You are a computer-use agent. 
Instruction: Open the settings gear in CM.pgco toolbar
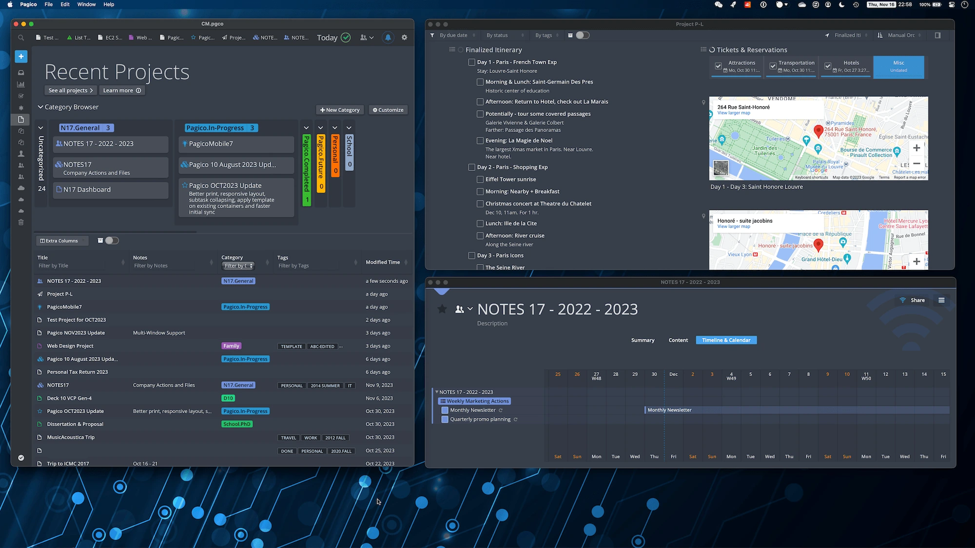pyautogui.click(x=404, y=38)
